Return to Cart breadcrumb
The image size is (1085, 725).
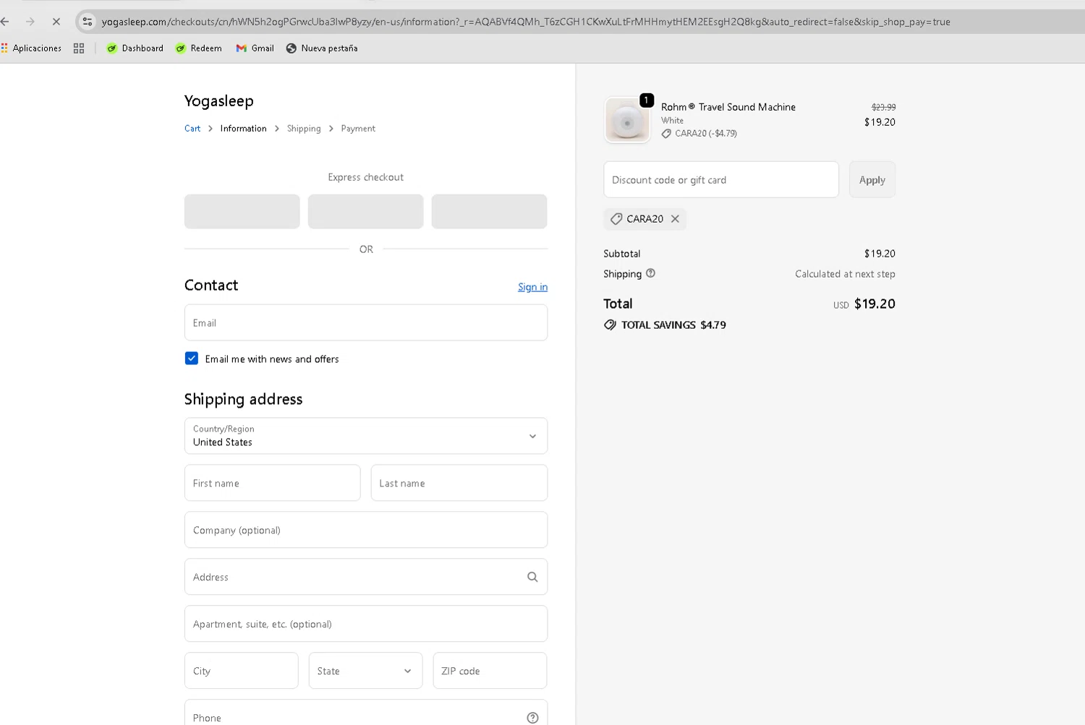click(192, 129)
